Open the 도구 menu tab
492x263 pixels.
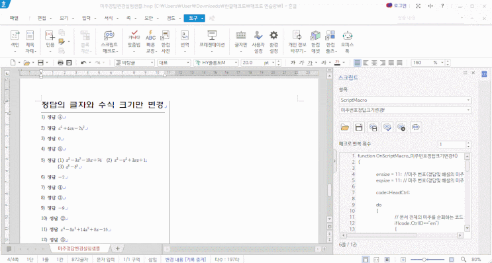coord(194,18)
